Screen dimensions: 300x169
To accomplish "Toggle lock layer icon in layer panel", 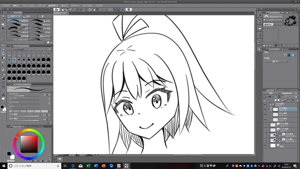I will click(x=279, y=97).
